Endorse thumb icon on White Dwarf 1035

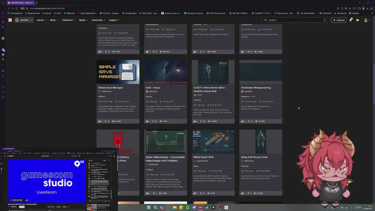(x=195, y=193)
